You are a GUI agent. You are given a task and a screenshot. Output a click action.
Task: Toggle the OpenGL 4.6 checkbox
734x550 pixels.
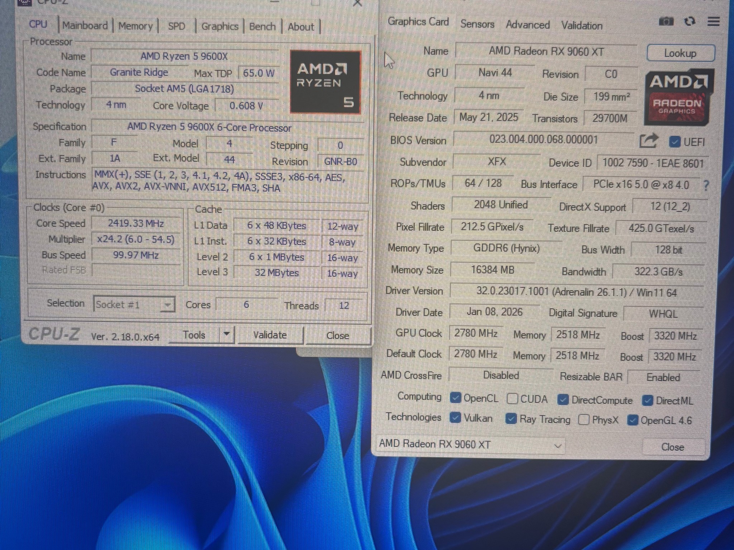click(633, 420)
